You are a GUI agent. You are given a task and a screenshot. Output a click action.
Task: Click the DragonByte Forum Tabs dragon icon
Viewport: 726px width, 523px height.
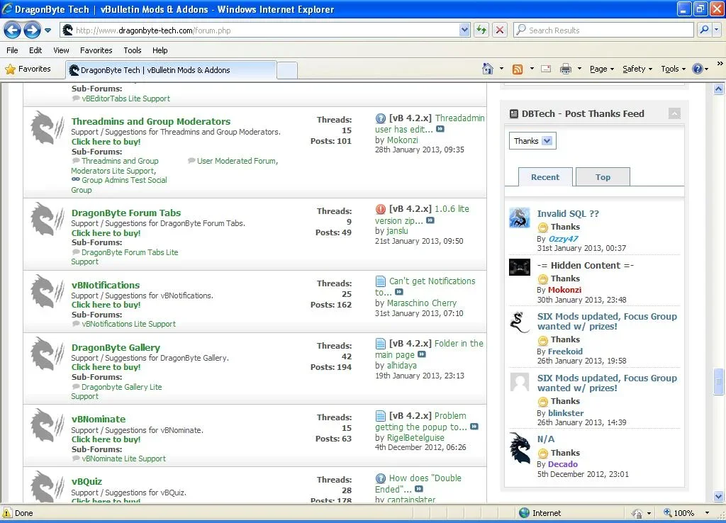coord(47,220)
